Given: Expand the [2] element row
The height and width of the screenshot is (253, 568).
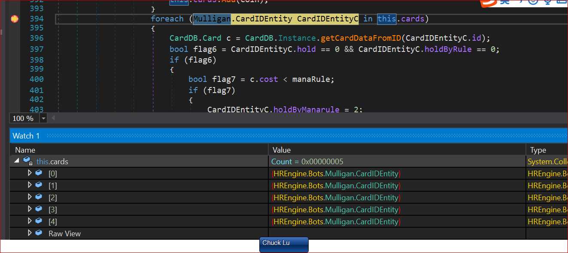Looking at the screenshot, I should click(x=30, y=197).
